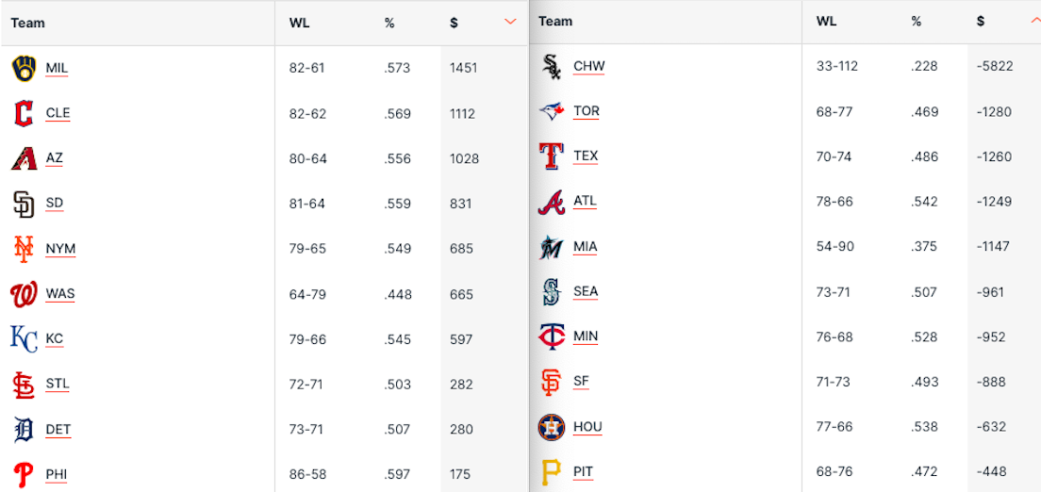This screenshot has height=492, width=1041.
Task: Sort left table by $ column
Action: [x=454, y=23]
